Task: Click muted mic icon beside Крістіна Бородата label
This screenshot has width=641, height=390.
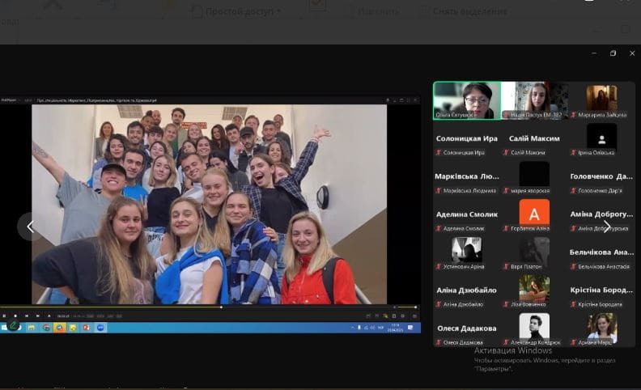Action: pos(573,304)
